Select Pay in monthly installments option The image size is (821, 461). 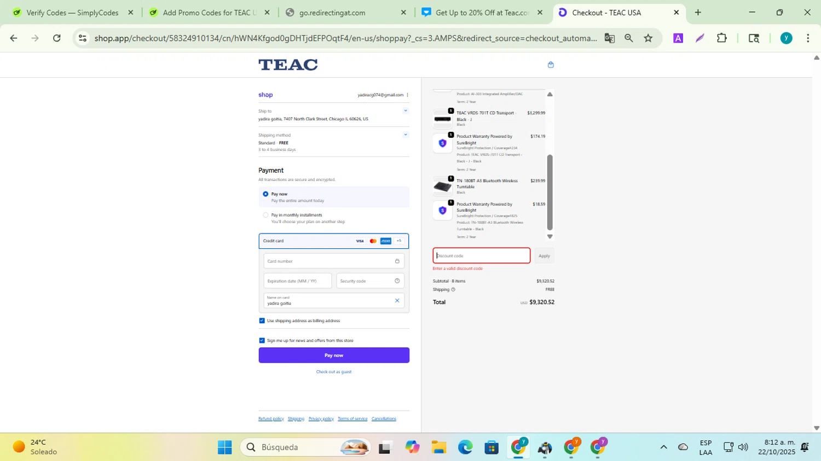[265, 215]
